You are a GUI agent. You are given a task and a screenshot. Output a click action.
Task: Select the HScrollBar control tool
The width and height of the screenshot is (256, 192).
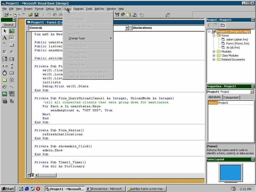click(5, 66)
